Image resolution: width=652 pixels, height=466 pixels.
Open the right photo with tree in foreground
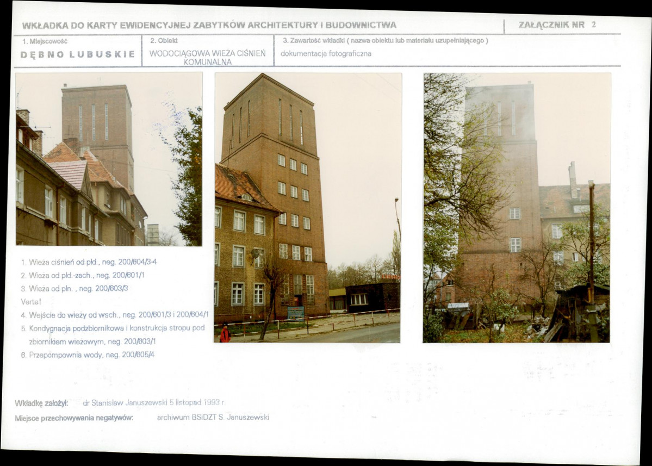pyautogui.click(x=517, y=207)
